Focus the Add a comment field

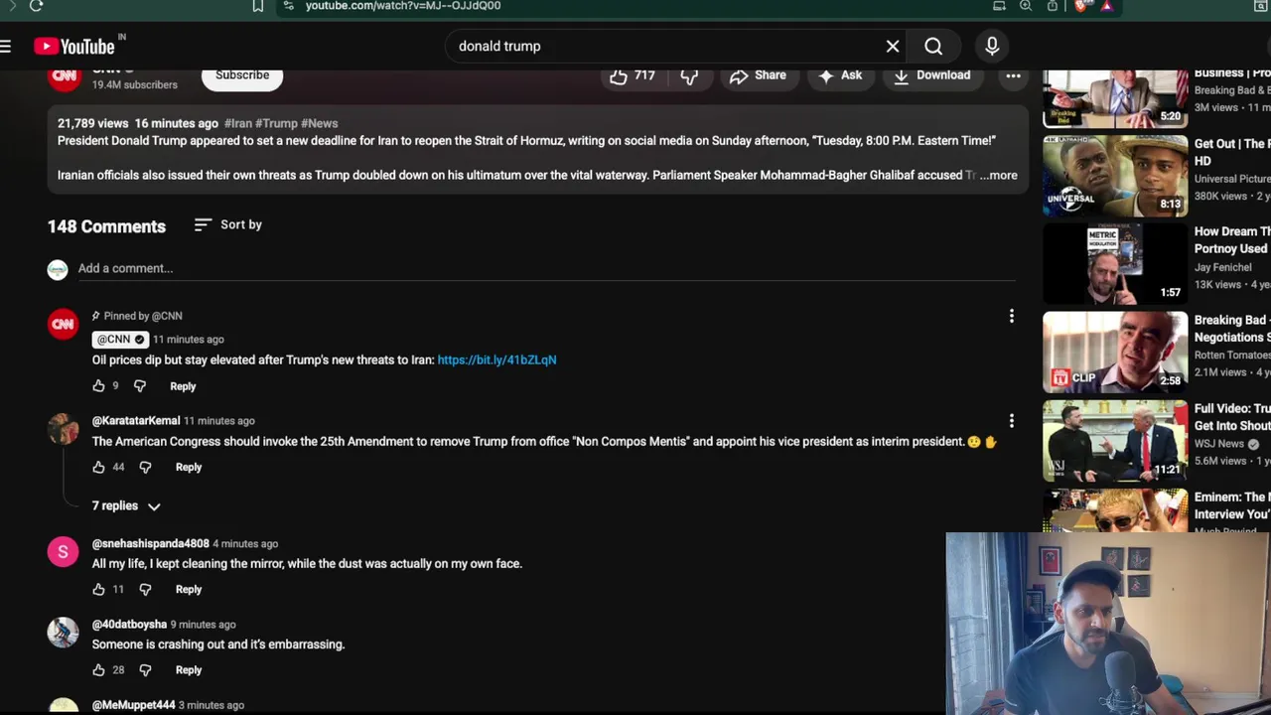[x=546, y=268]
